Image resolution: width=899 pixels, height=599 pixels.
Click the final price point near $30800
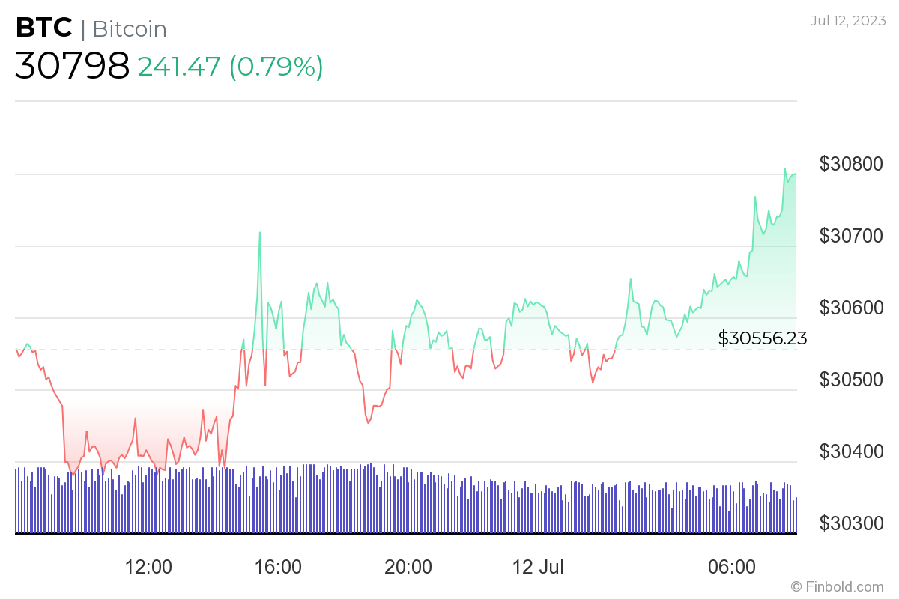coord(794,174)
